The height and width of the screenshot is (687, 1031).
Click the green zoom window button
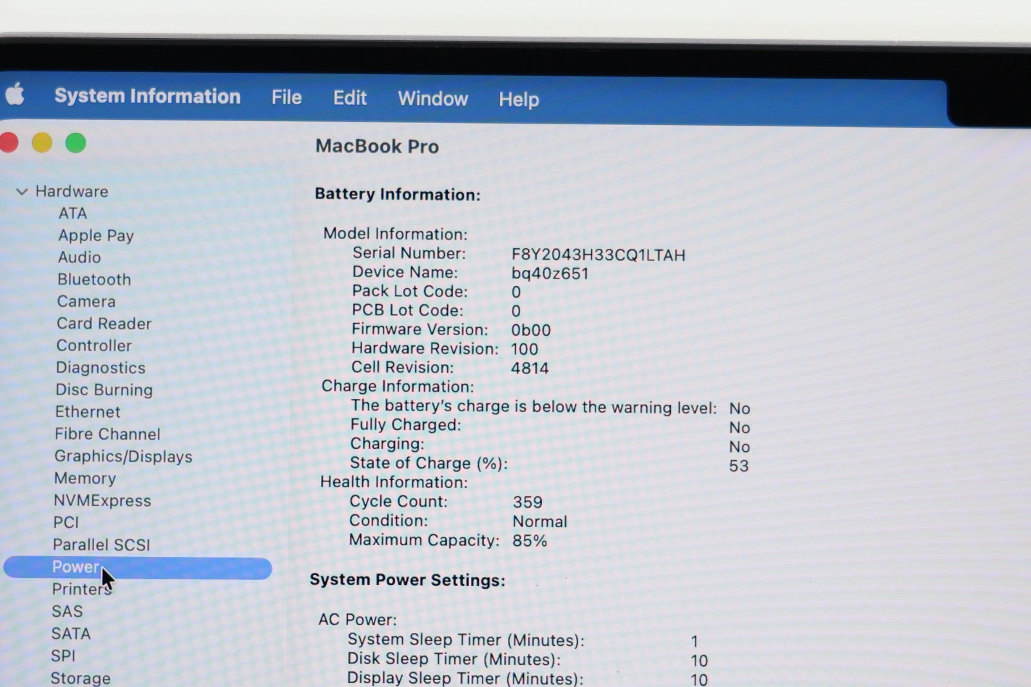coord(75,142)
